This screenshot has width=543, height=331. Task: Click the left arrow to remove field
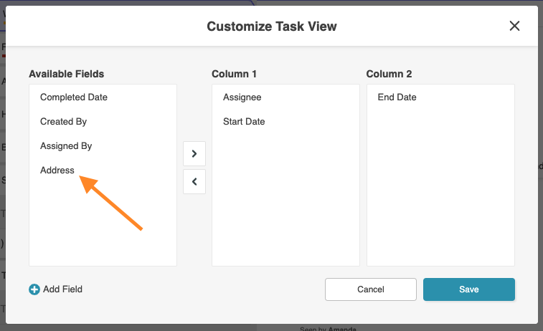pos(194,182)
